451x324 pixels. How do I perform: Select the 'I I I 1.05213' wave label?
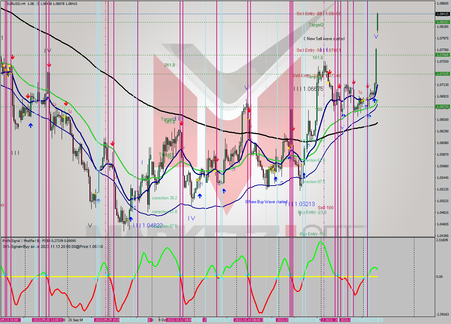(300, 204)
